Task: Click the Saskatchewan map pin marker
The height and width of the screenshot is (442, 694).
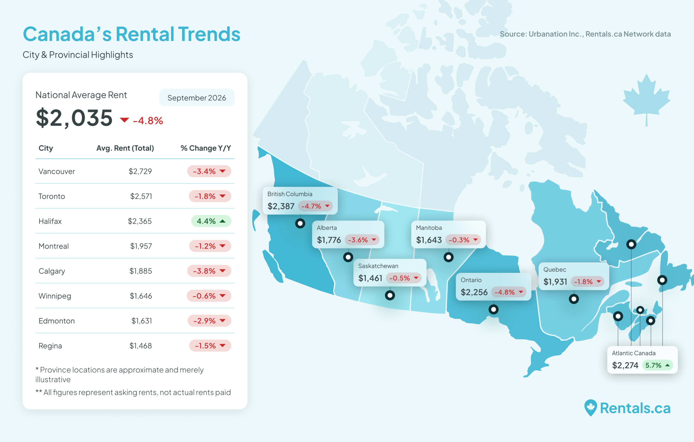Action: pos(390,295)
